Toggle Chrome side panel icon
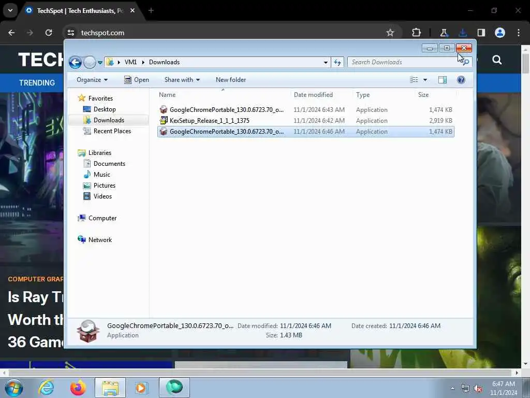 (481, 33)
